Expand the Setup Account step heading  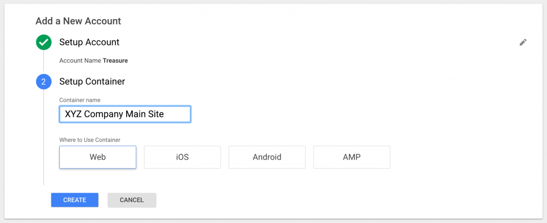[x=89, y=42]
